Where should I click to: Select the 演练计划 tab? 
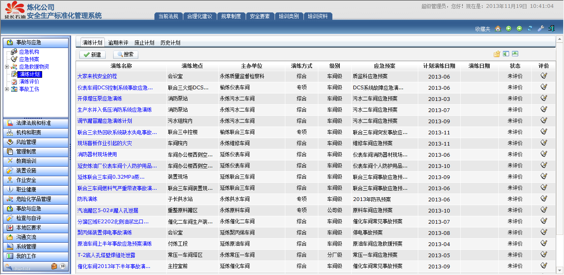(x=92, y=43)
